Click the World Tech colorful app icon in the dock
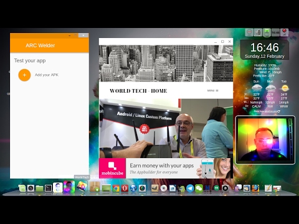 pyautogui.click(x=82, y=186)
